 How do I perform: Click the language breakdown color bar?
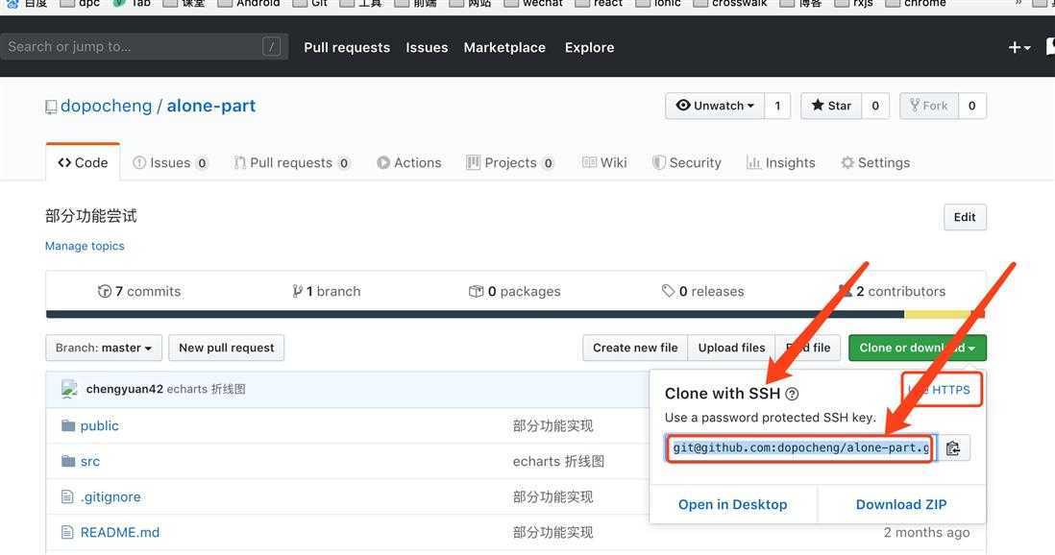pos(515,314)
